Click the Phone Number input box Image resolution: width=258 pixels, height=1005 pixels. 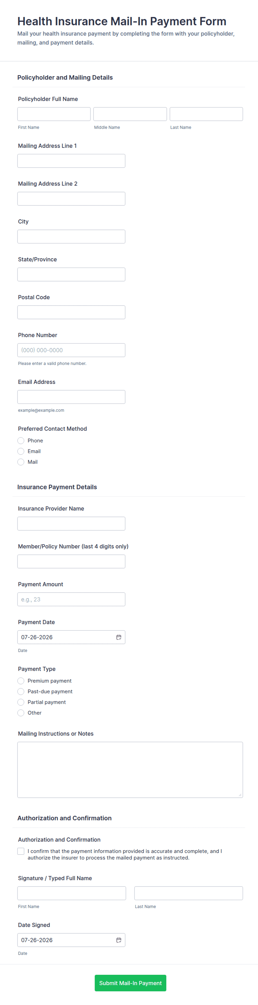pos(71,350)
